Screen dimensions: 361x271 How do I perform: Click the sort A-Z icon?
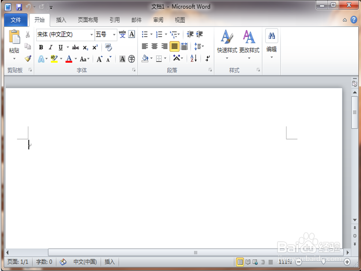[194, 58]
